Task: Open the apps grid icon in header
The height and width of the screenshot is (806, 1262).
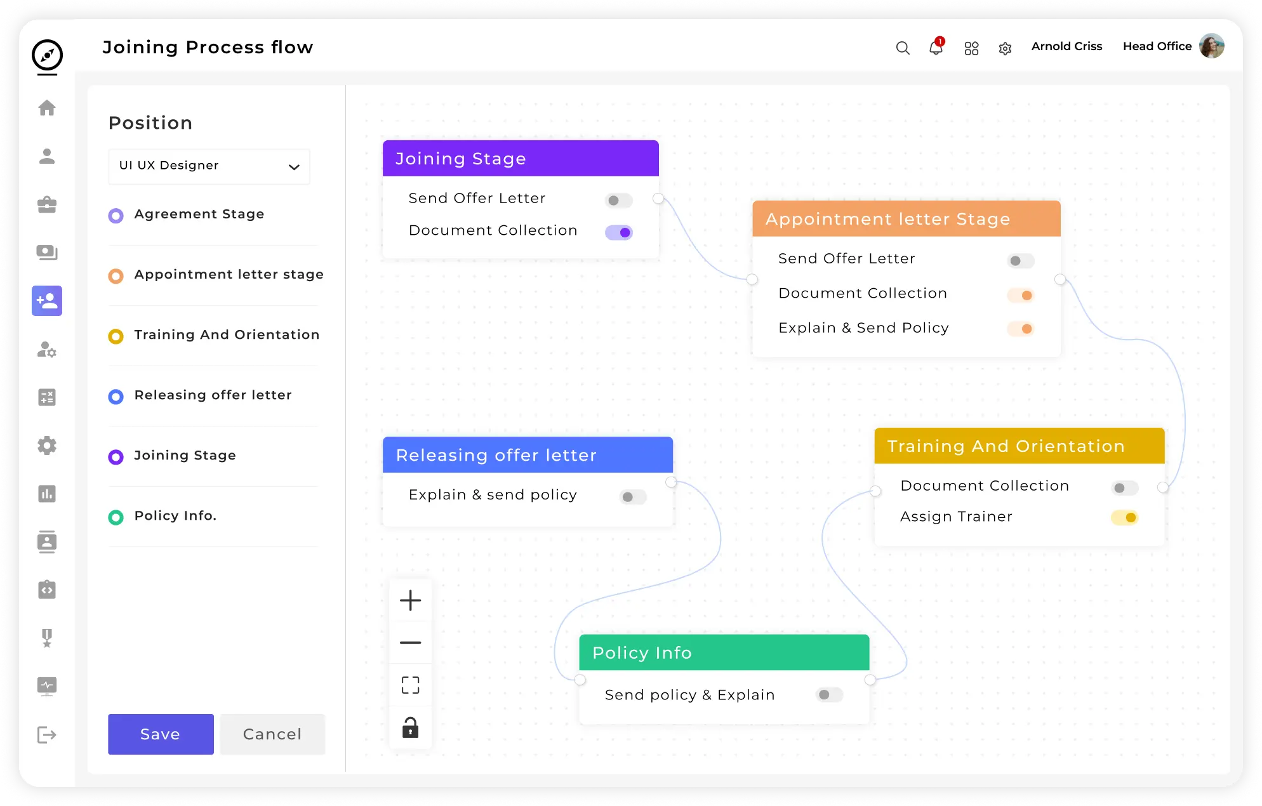Action: (971, 48)
